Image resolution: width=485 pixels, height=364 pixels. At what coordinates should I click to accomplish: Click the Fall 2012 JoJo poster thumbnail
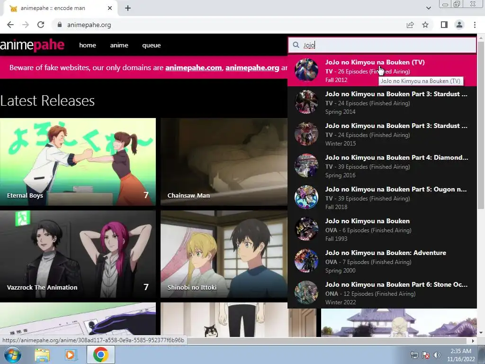point(306,70)
